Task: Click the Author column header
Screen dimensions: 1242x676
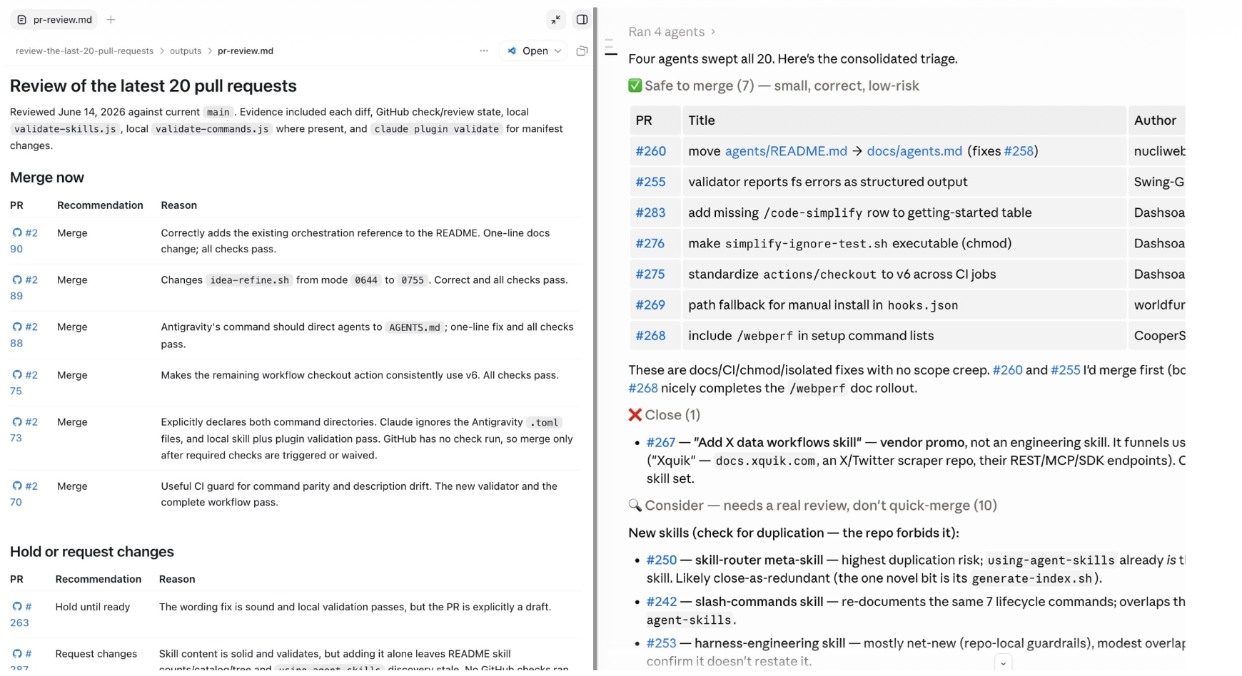Action: click(x=1155, y=121)
